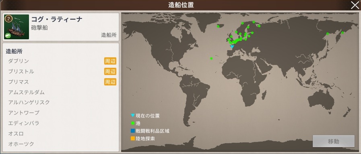Click the blue 戦闘戦利品区域 legend swatch
The width and height of the screenshot is (361, 154).
(x=133, y=131)
